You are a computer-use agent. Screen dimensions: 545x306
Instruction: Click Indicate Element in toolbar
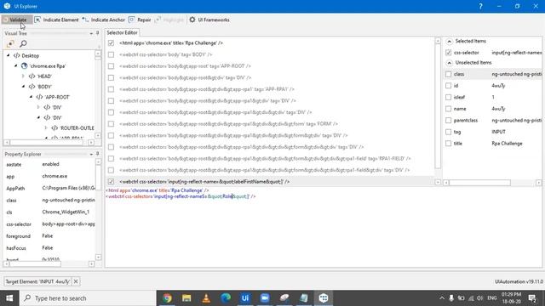tap(57, 20)
